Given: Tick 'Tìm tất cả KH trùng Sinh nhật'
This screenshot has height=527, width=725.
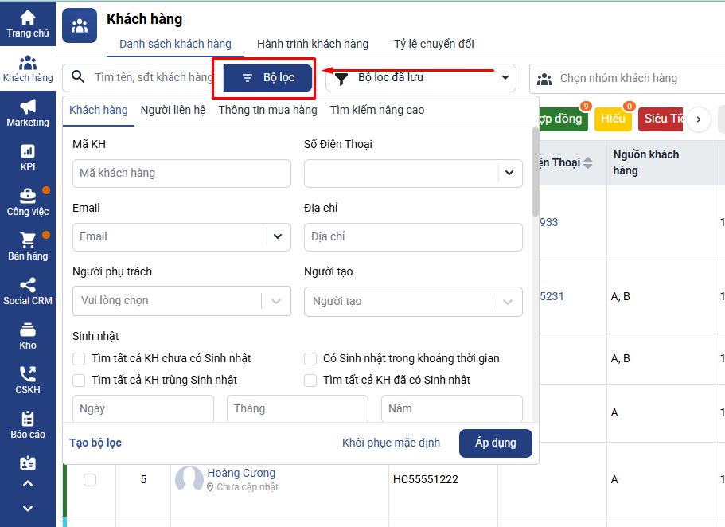Looking at the screenshot, I should pos(79,380).
